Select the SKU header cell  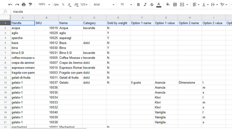tap(47, 23)
